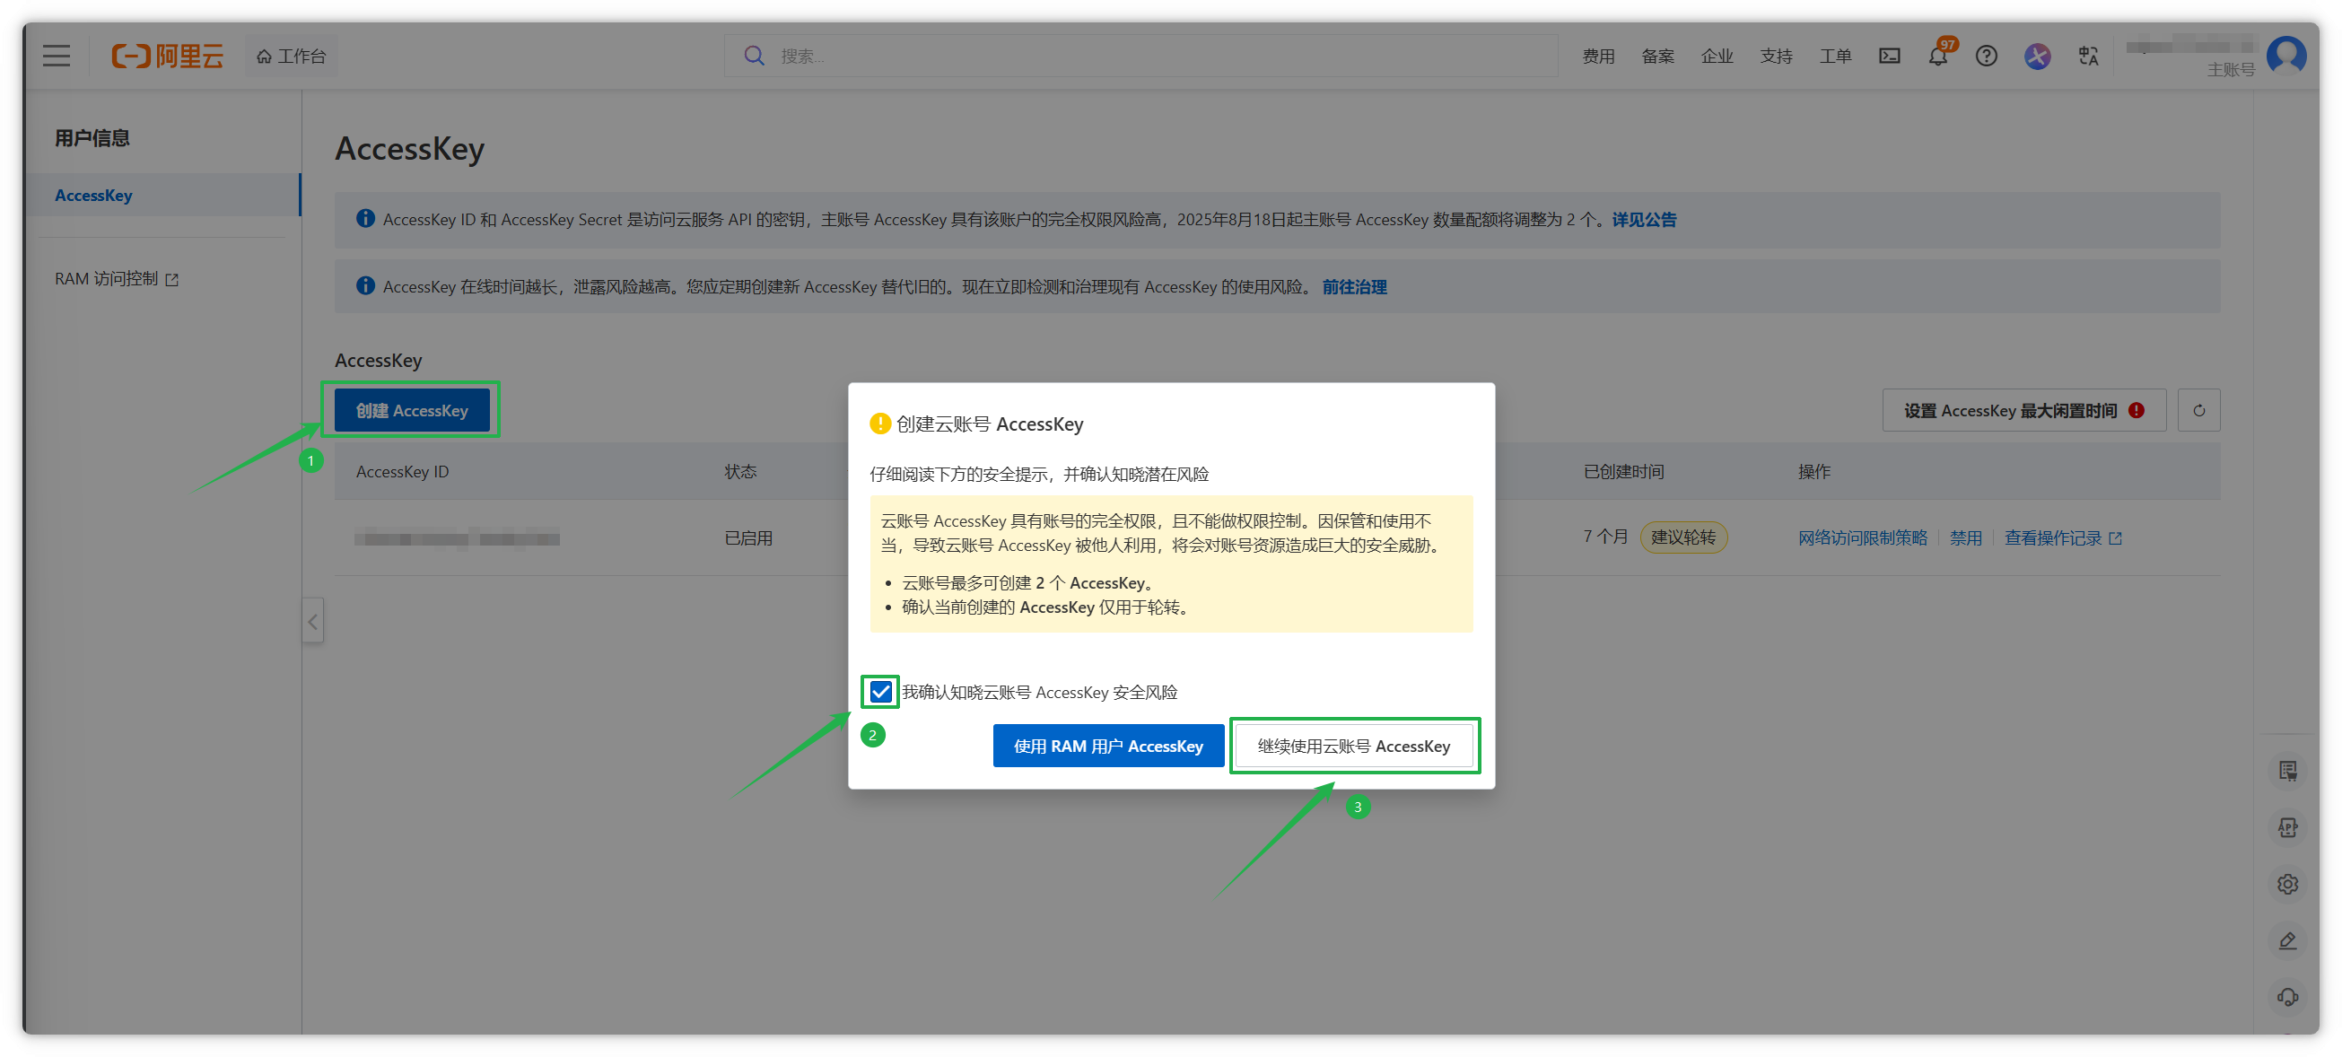Screen dimensions: 2342x1057
Task: Toggle the AccessKey security risk acknowledgment checkbox
Action: (880, 693)
